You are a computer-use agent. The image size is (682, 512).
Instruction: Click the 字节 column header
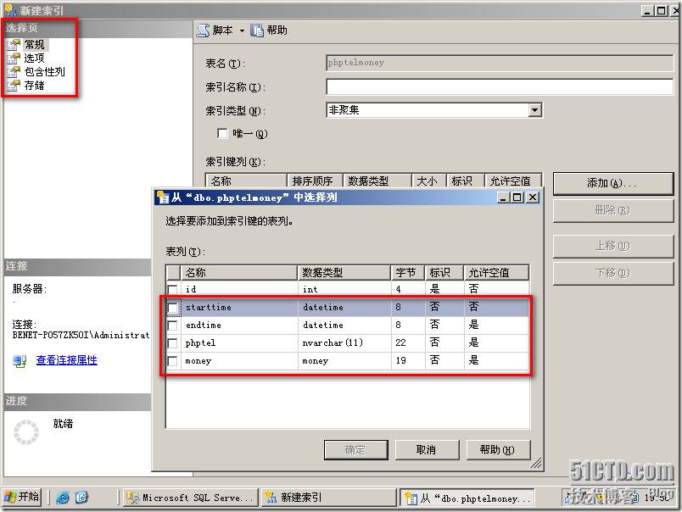coord(407,273)
